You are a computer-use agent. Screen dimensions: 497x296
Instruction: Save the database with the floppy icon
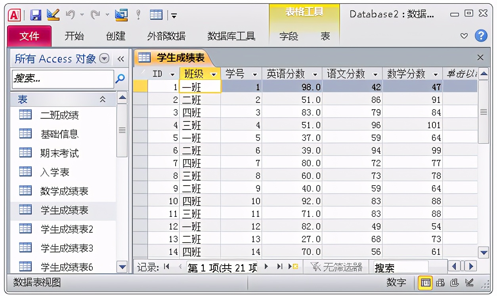tap(36, 15)
